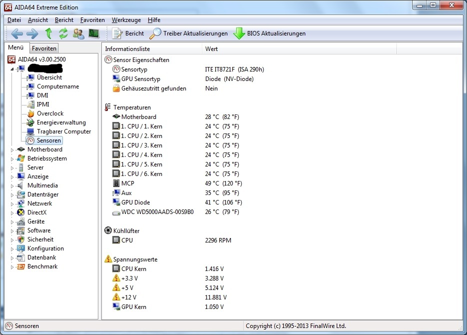Select the GPU Diode temperature row

177,202
